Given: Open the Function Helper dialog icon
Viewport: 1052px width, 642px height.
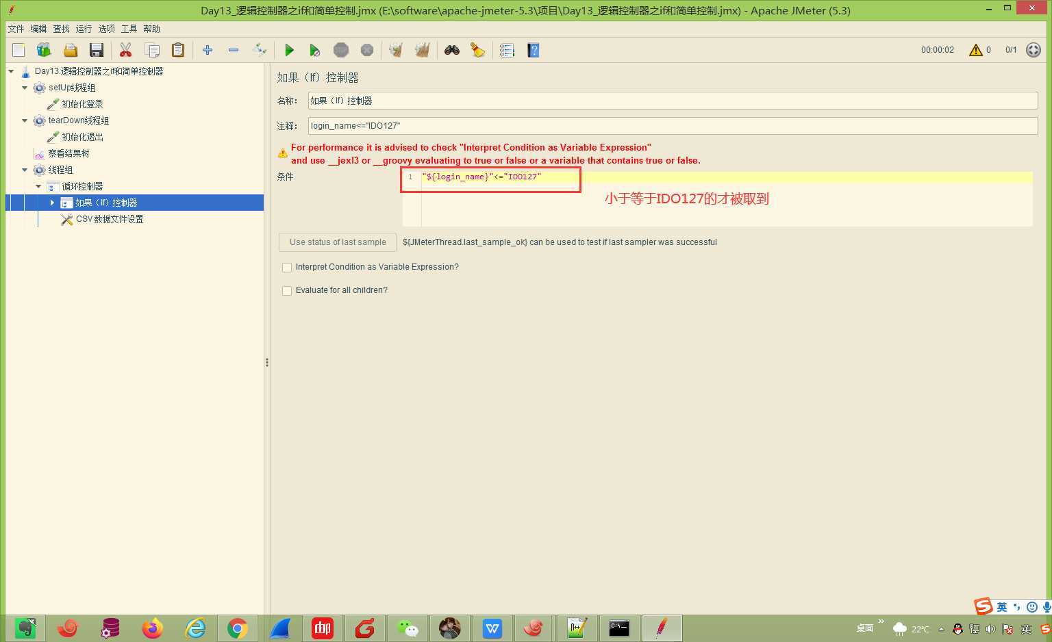Looking at the screenshot, I should point(507,50).
